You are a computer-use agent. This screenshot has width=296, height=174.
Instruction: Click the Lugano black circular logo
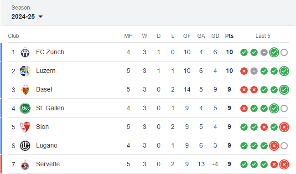[x=25, y=146]
